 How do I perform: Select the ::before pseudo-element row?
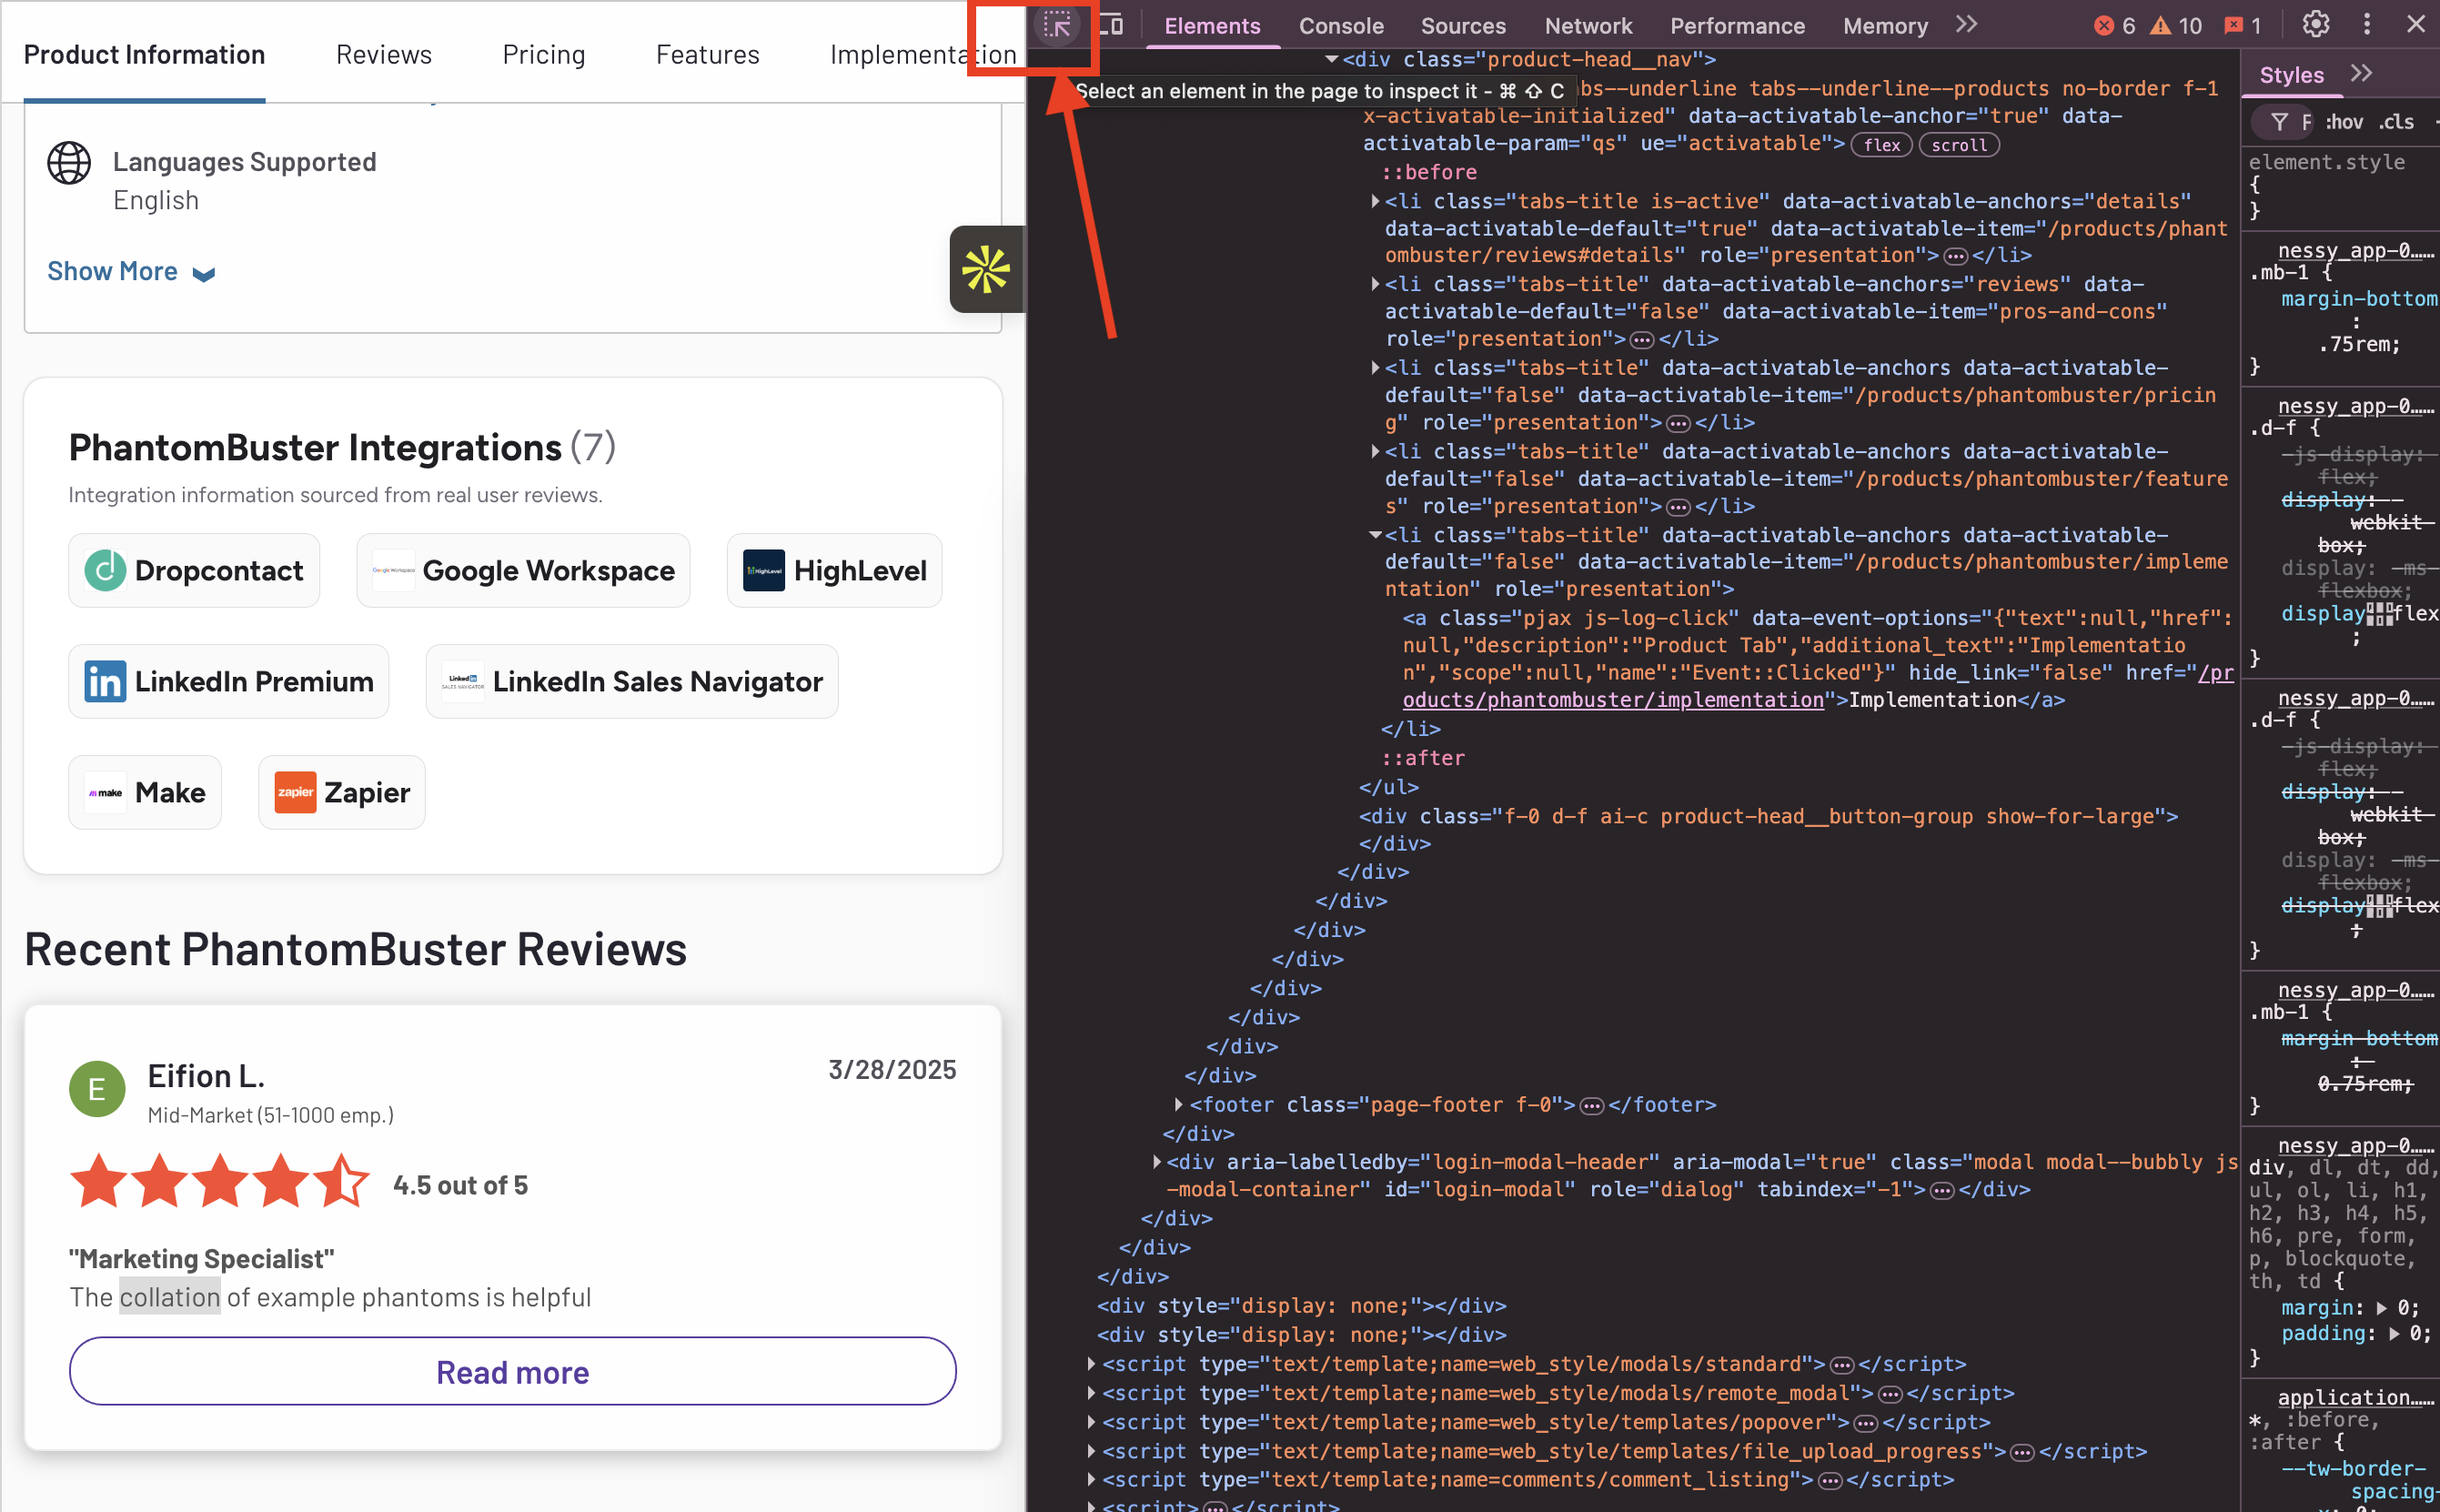pos(1428,173)
